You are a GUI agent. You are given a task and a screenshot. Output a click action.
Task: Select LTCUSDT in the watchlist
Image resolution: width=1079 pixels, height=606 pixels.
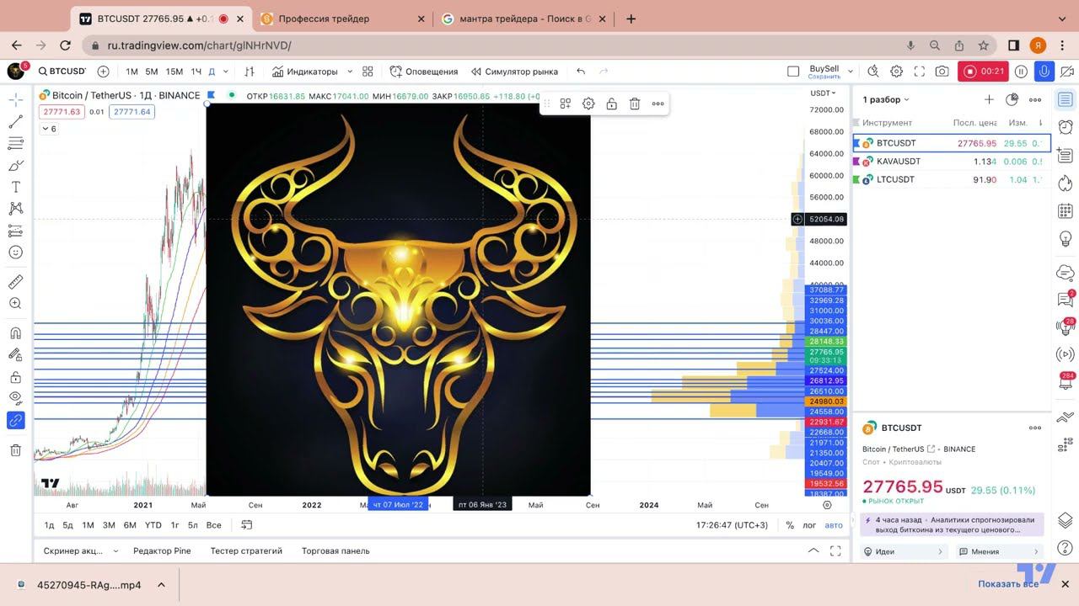click(x=952, y=179)
